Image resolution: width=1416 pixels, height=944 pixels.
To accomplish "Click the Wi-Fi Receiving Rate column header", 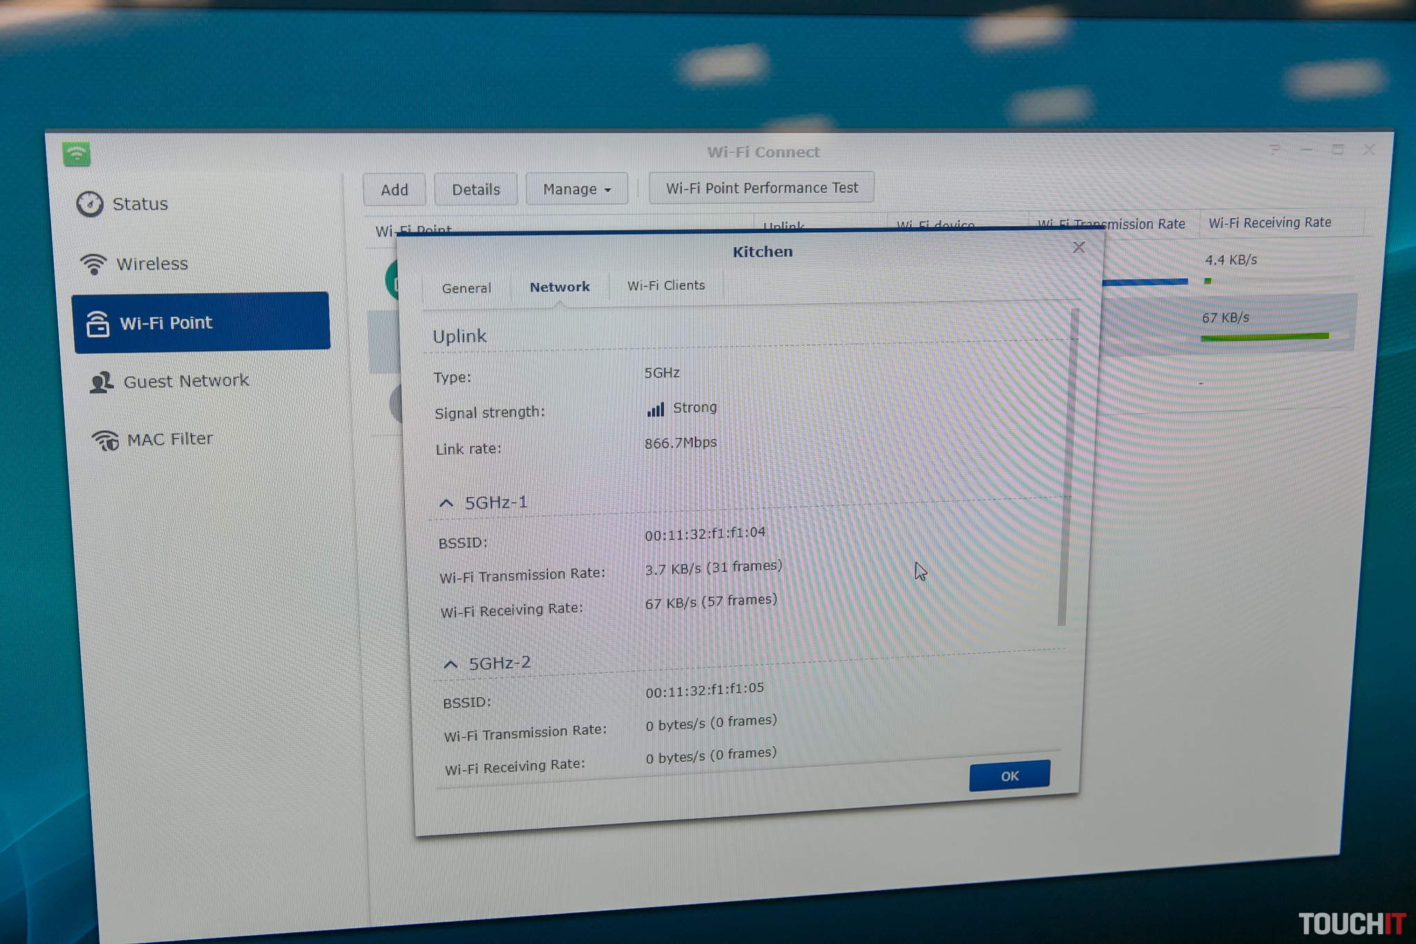I will pos(1269,223).
